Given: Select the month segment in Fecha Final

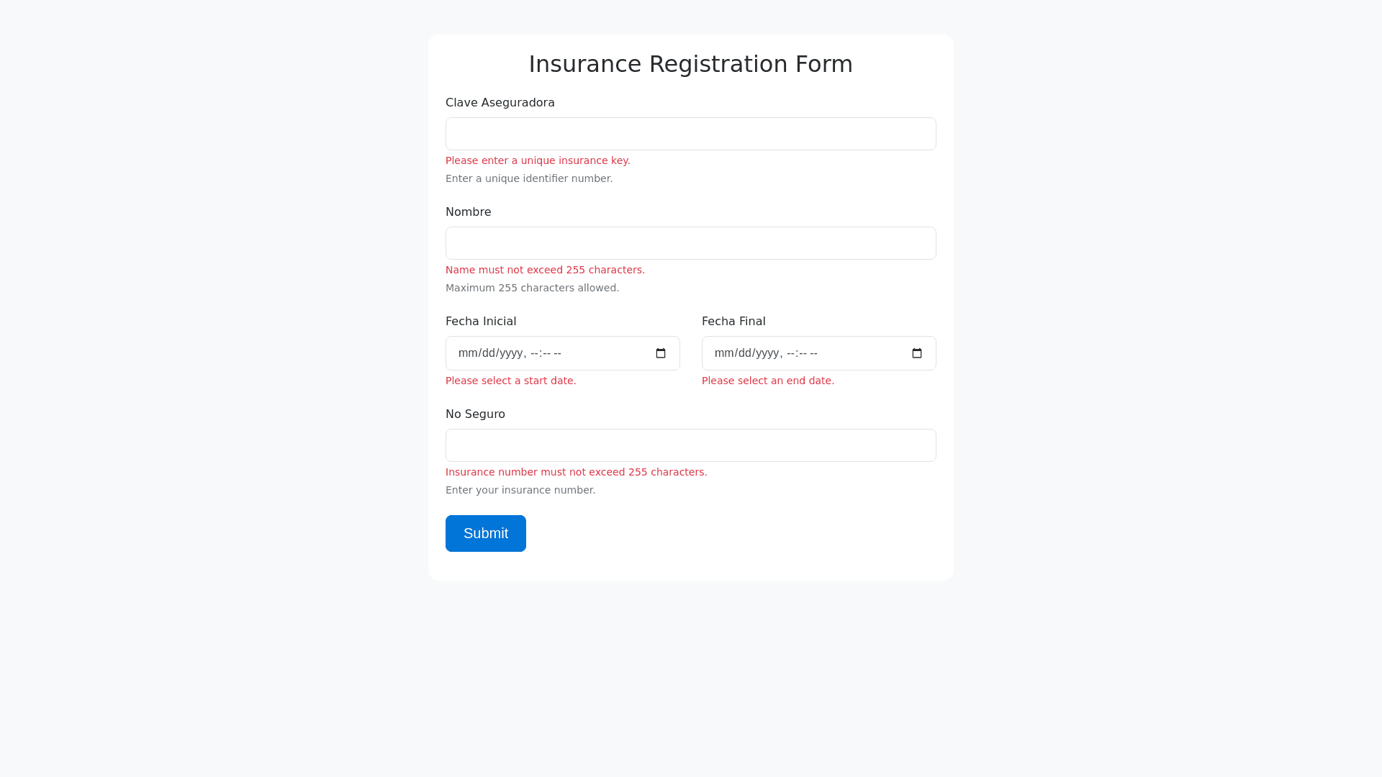Looking at the screenshot, I should (x=723, y=353).
